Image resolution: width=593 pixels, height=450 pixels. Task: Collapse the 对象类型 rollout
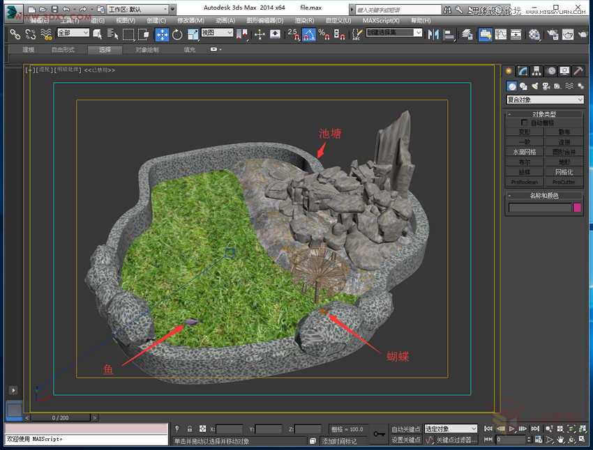545,114
